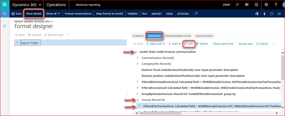Open the help question mark
Screen dimensions: 285x116
[276, 5]
